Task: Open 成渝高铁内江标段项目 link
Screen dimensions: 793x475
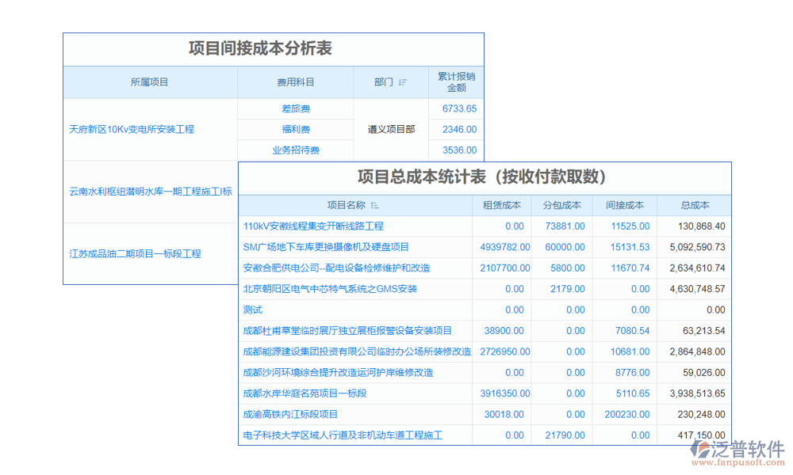Action: pyautogui.click(x=290, y=414)
